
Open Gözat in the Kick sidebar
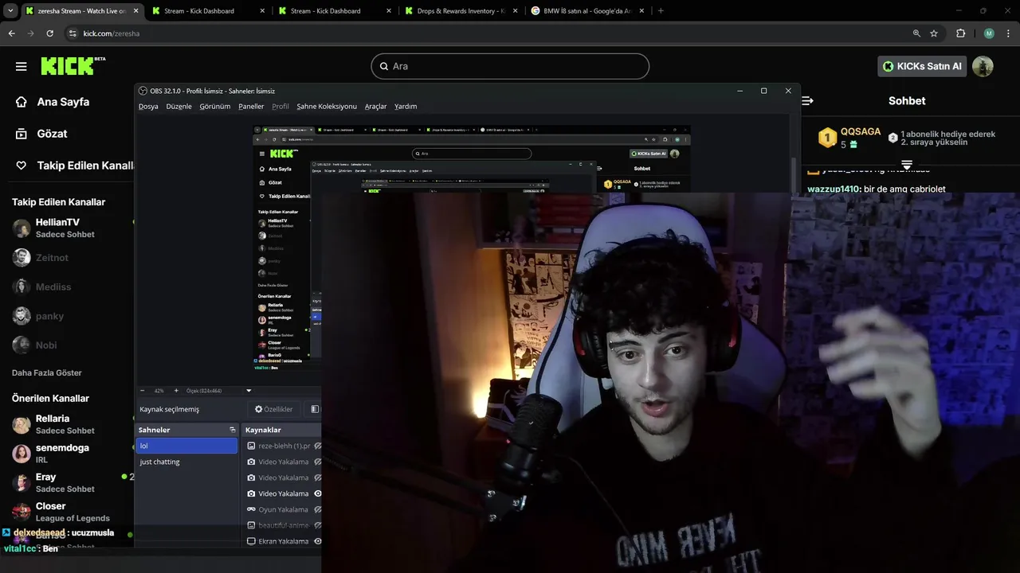click(41, 134)
